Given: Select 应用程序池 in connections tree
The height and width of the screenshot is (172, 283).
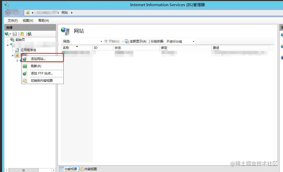Looking at the screenshot, I should pyautogui.click(x=28, y=50).
